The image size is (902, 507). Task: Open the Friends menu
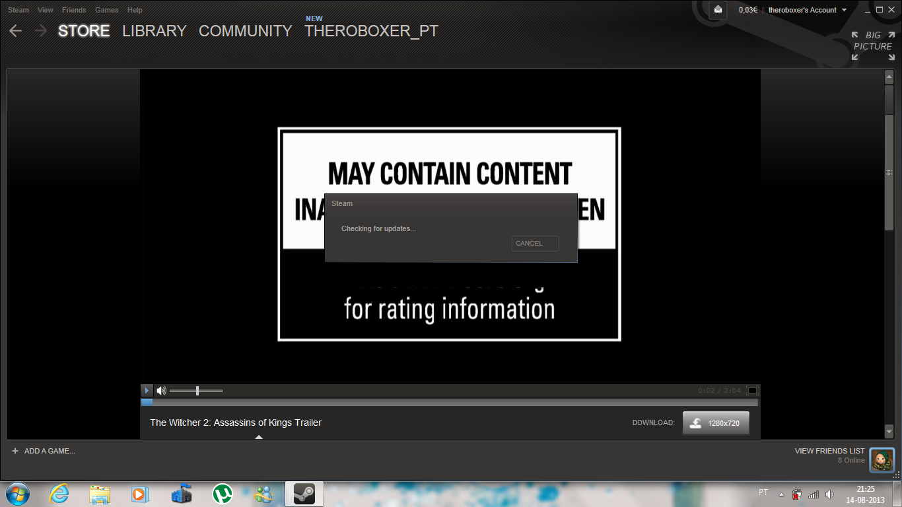(74, 10)
